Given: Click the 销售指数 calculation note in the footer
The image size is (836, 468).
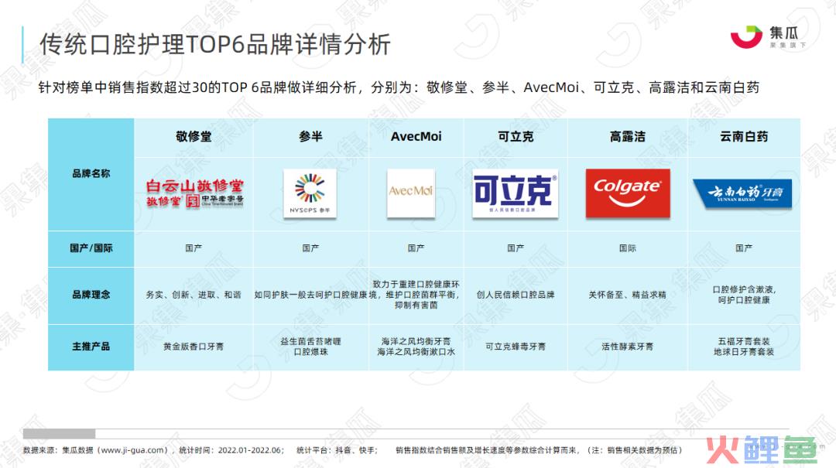Looking at the screenshot, I should pos(539,450).
